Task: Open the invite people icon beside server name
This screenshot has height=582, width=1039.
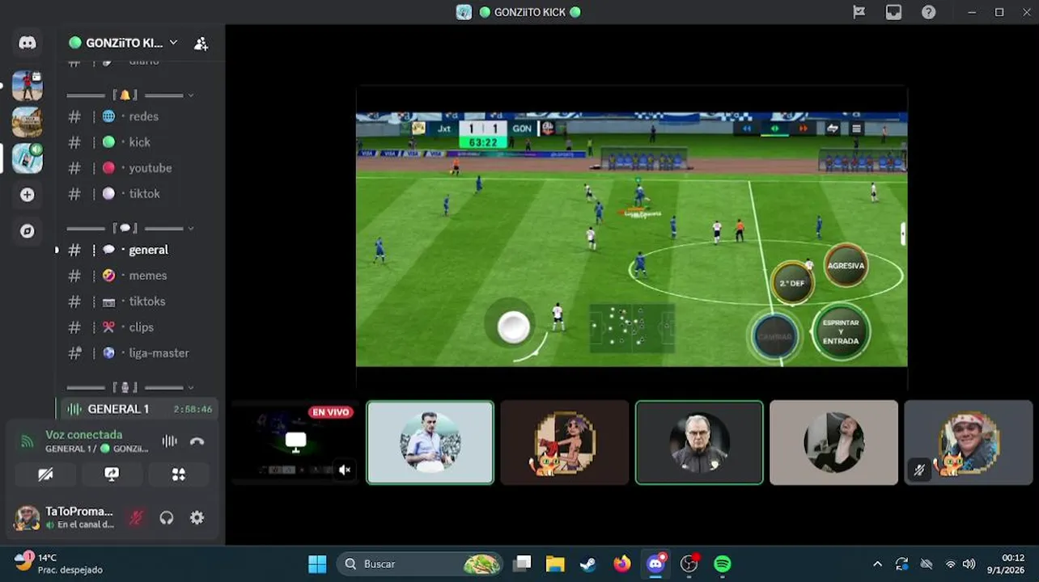Action: [201, 44]
